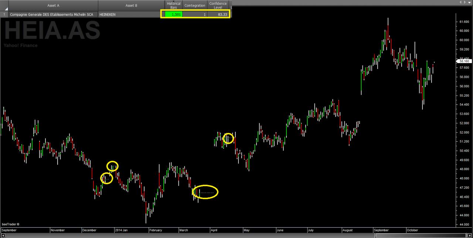The width and height of the screenshot is (473, 238).
Task: Click the horizontal scrollbar right arrow
Action: (x=469, y=235)
